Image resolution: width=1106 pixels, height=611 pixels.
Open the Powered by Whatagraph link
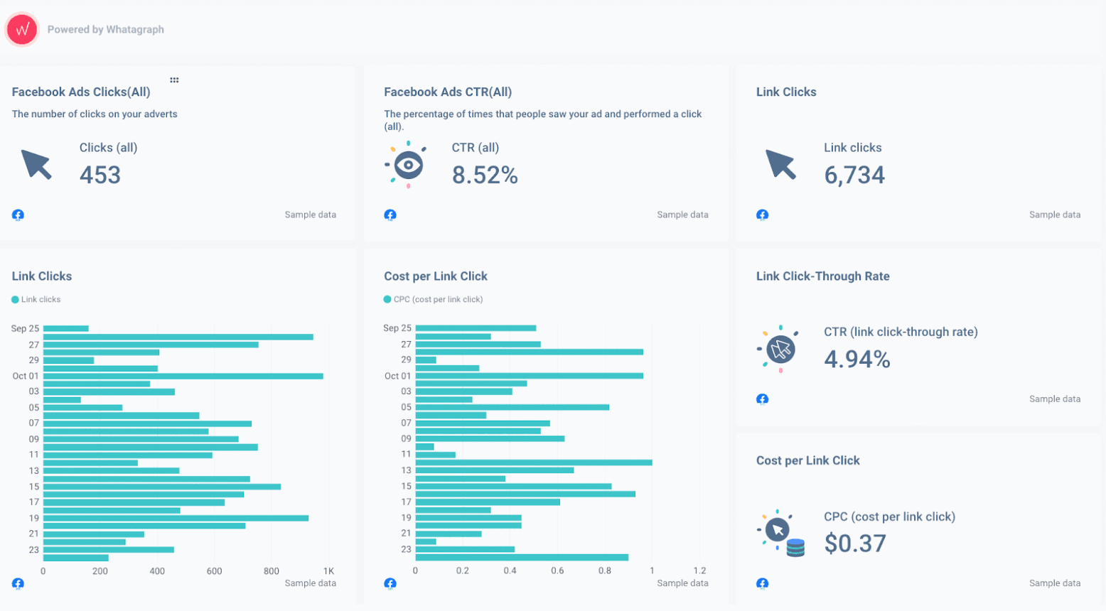point(105,29)
